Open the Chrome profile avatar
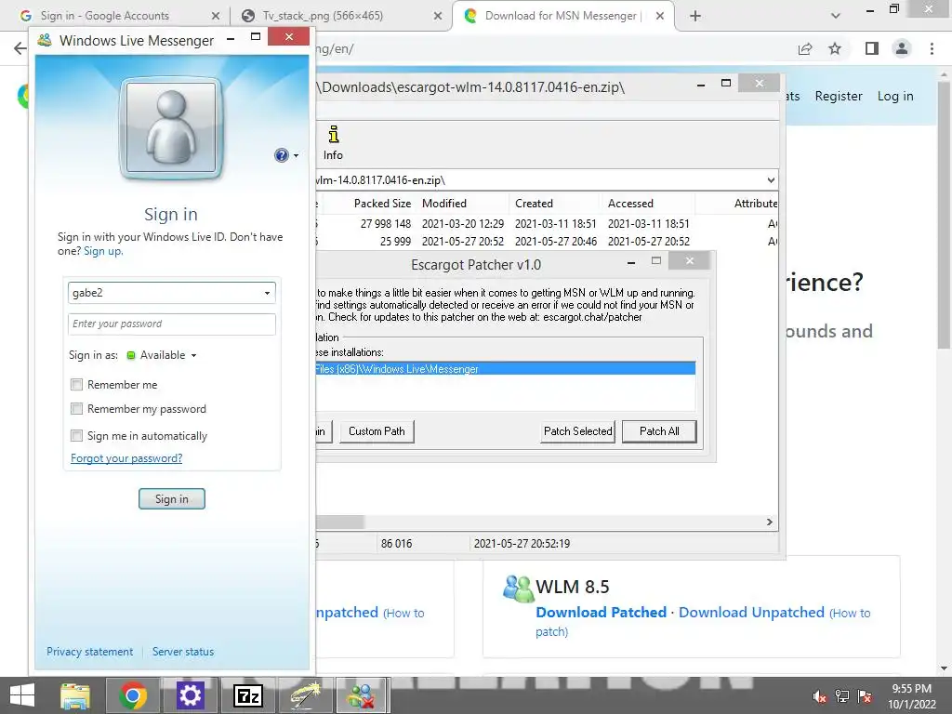This screenshot has width=952, height=714. 902,48
